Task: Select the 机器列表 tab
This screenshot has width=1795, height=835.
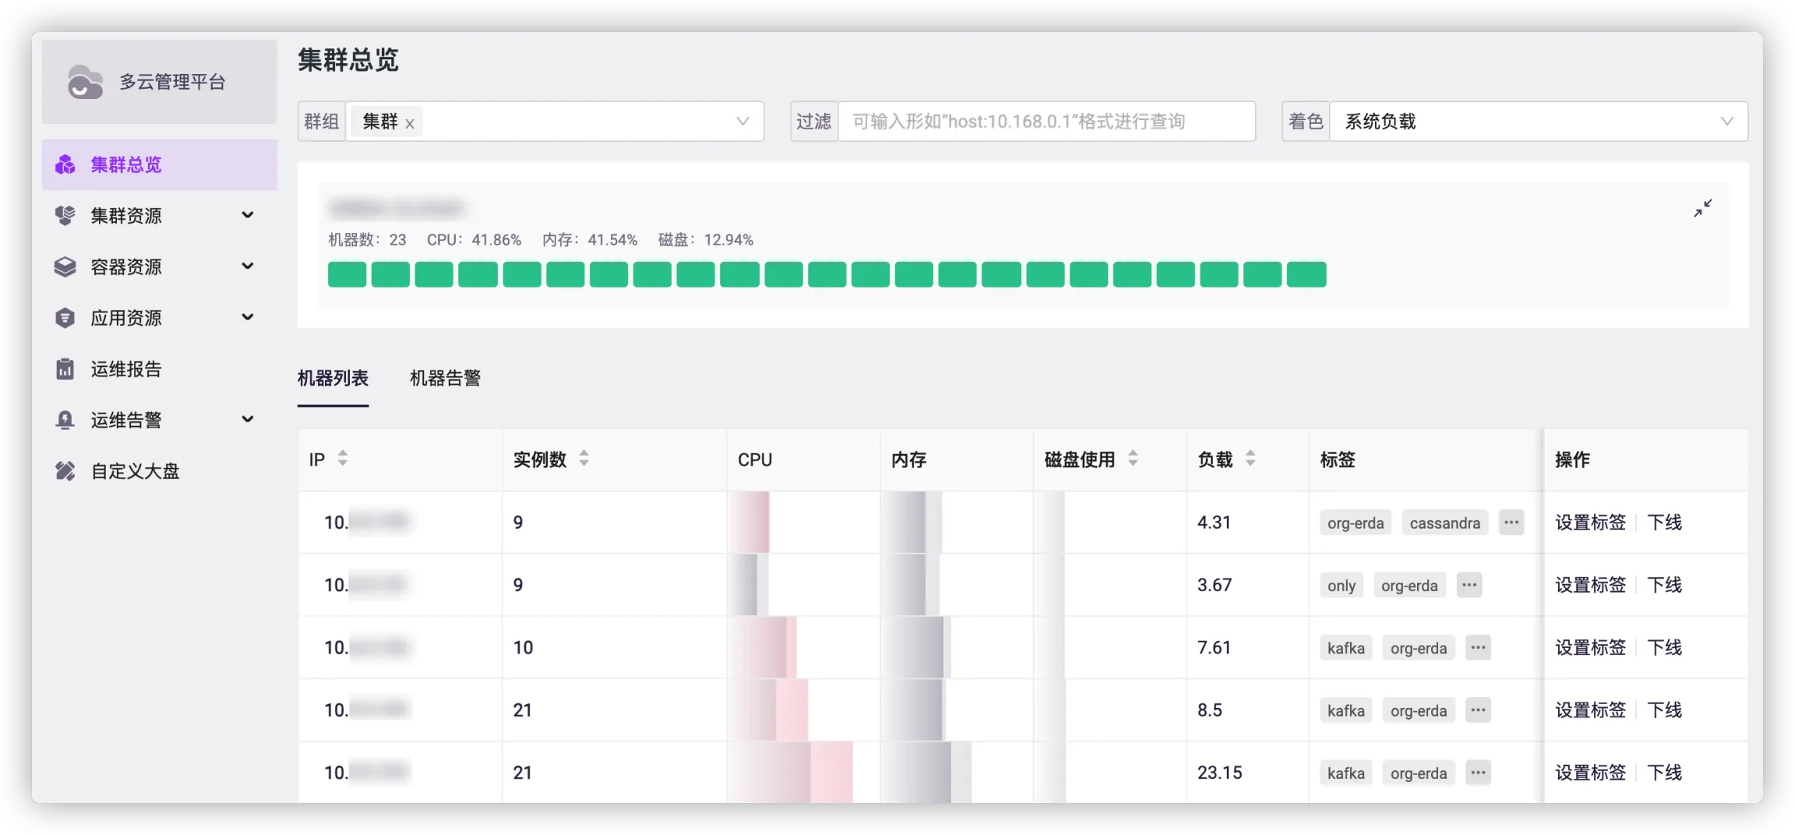Action: (x=333, y=379)
